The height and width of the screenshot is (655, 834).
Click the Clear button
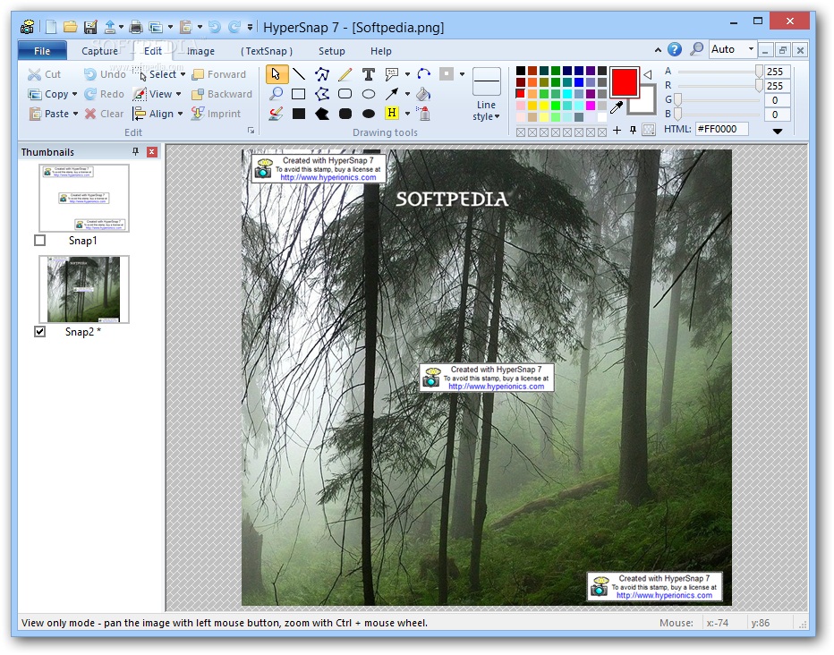pyautogui.click(x=104, y=114)
